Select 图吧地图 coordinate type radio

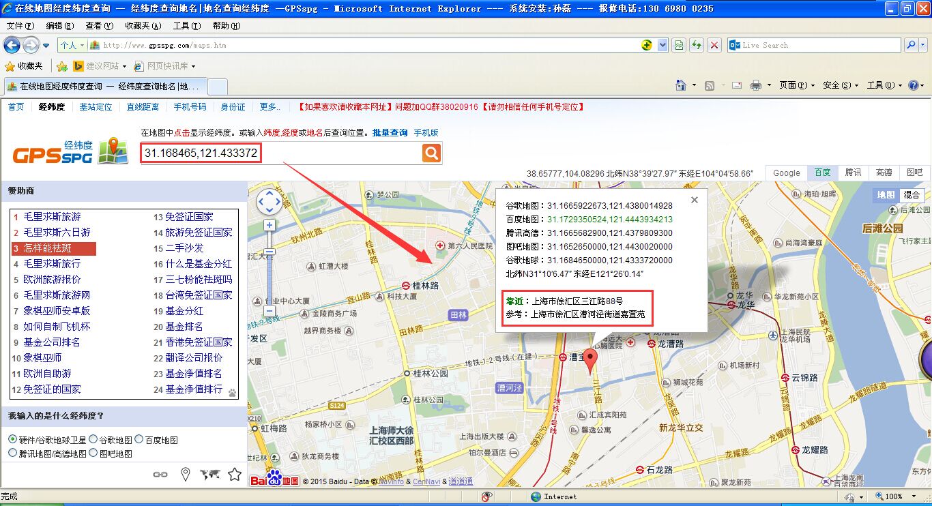coord(93,453)
